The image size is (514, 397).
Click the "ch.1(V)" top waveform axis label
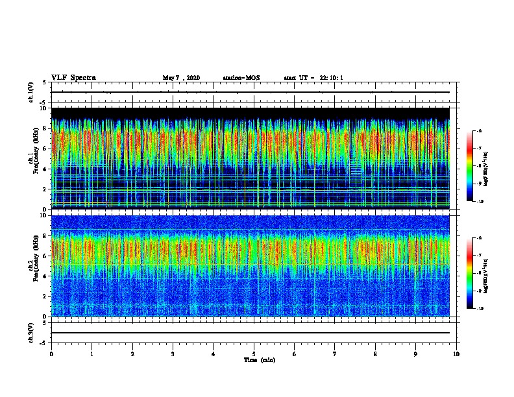31,92
